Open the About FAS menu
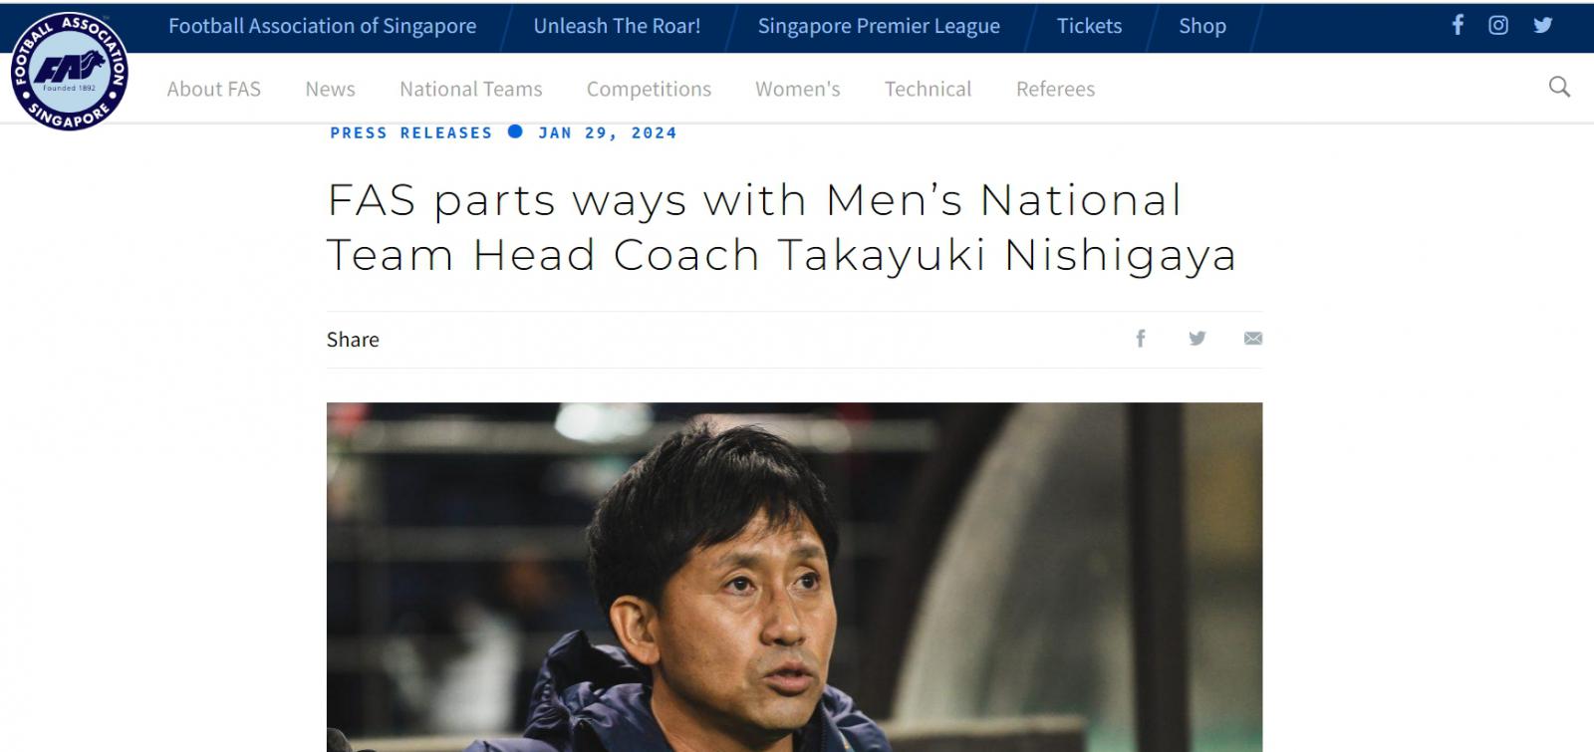 coord(214,89)
